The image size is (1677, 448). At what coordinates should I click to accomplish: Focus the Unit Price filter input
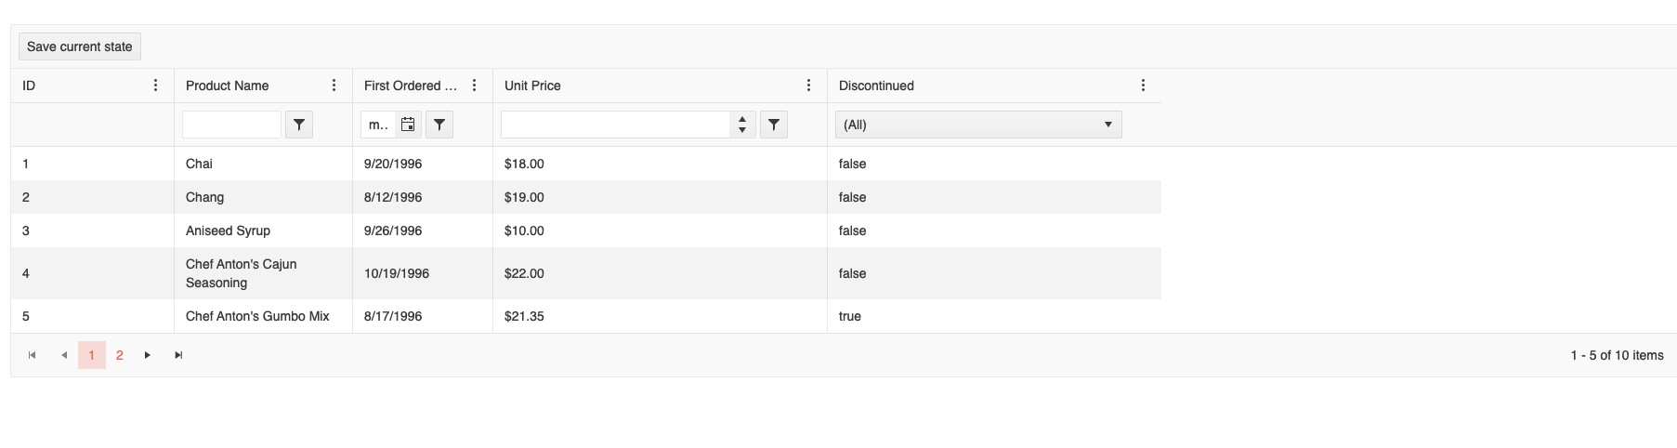coord(616,125)
